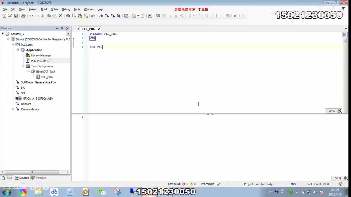This screenshot has width=351, height=197.
Task: Close the Devices panel
Action: pos(67,28)
